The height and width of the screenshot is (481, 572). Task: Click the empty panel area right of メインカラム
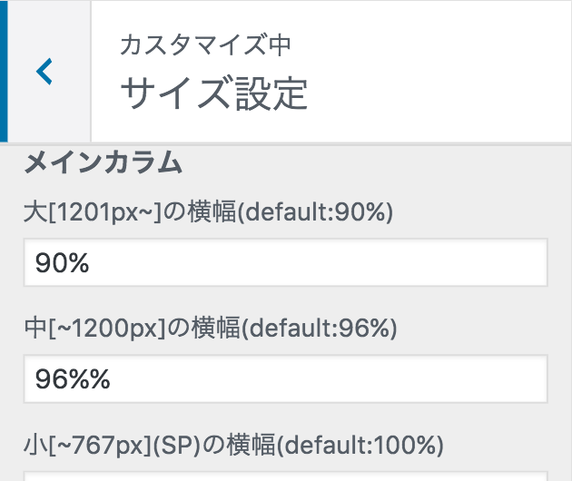(381, 163)
